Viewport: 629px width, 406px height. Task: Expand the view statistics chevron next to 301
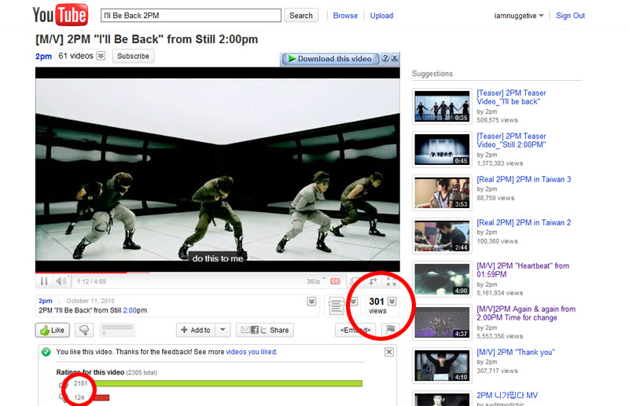(x=392, y=301)
